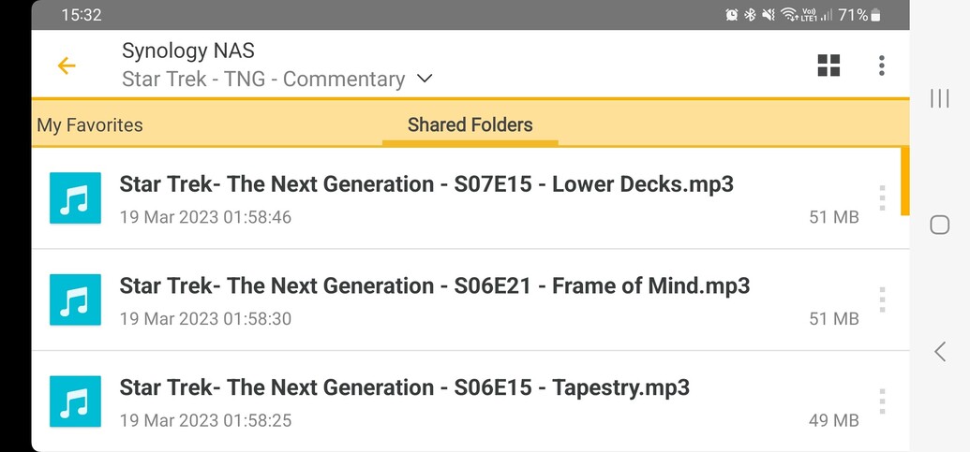The width and height of the screenshot is (970, 452).
Task: Tap the Android recent apps button
Action: point(939,99)
